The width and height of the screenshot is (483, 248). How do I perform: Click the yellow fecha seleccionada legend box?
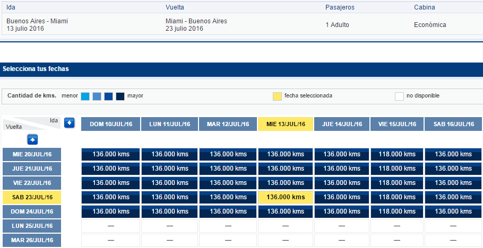pos(277,96)
